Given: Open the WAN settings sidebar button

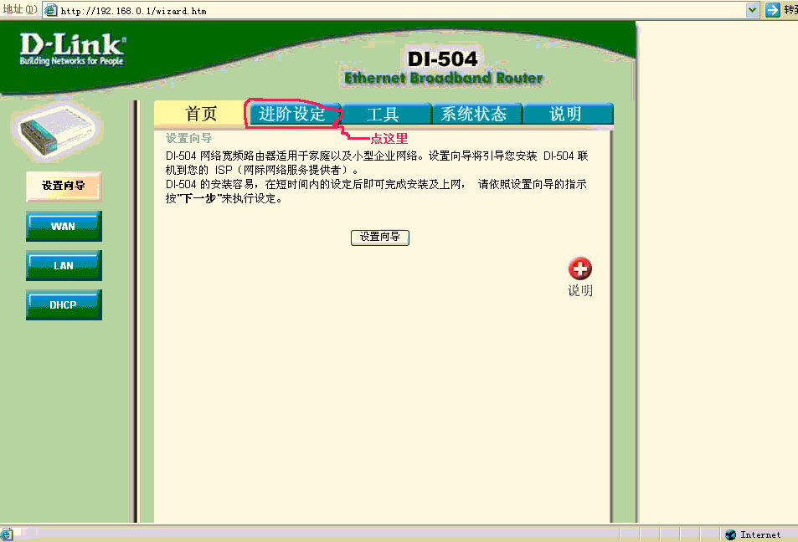Looking at the screenshot, I should click(64, 226).
